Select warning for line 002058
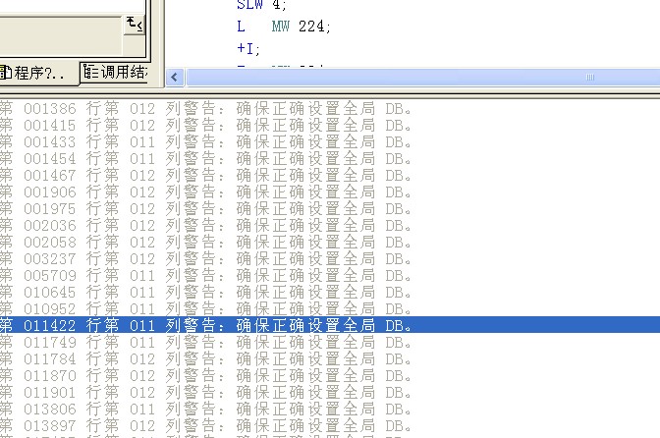 [x=330, y=243]
